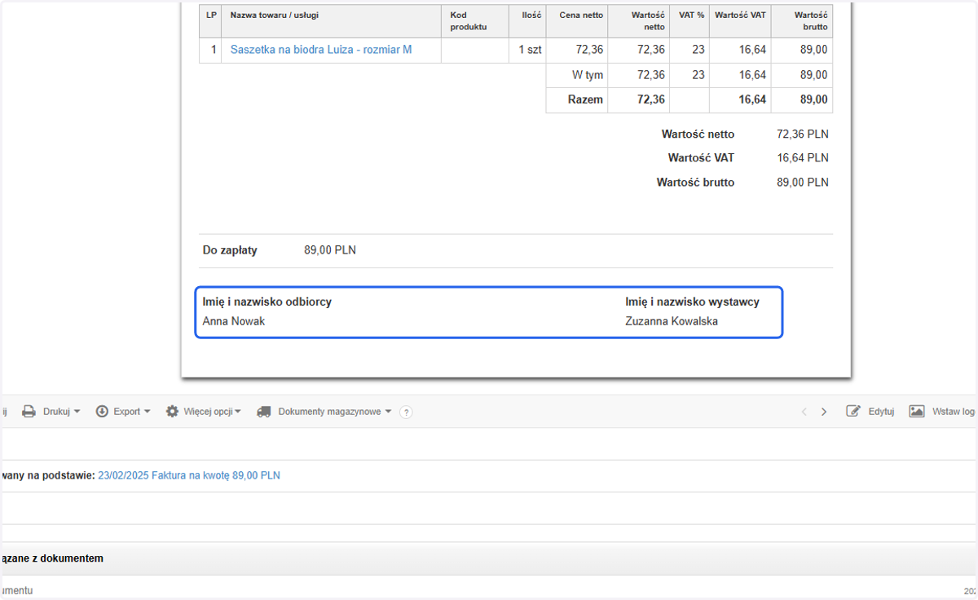Click the Razem row label

coord(585,99)
